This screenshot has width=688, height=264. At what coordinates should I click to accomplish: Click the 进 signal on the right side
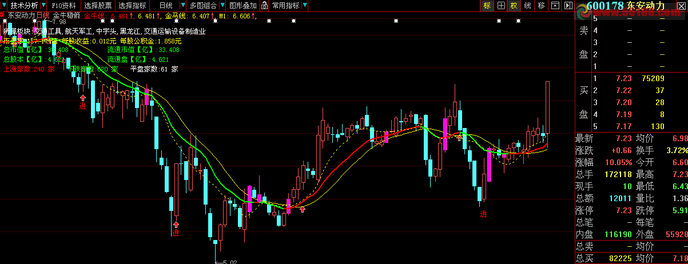[484, 214]
